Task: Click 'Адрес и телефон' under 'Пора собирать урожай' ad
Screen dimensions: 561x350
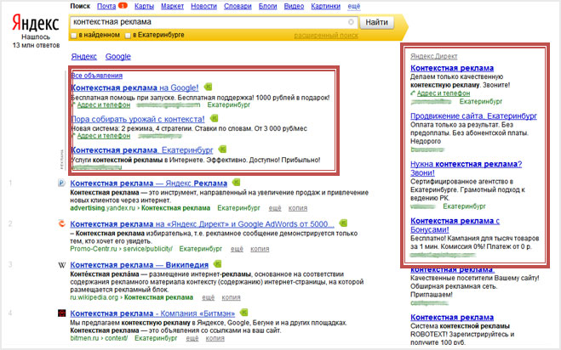Action: pos(104,136)
